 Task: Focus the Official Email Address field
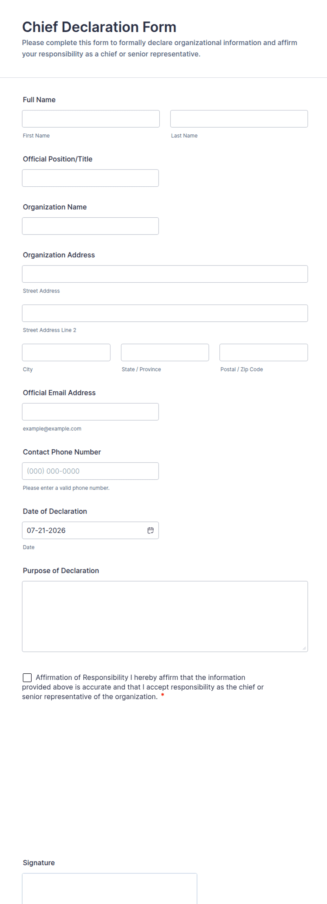[90, 412]
